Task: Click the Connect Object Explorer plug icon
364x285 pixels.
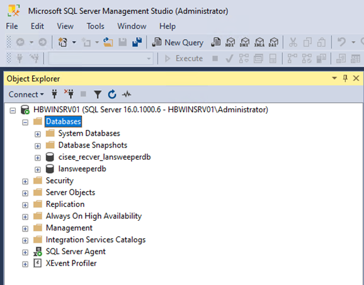Action: coord(54,94)
